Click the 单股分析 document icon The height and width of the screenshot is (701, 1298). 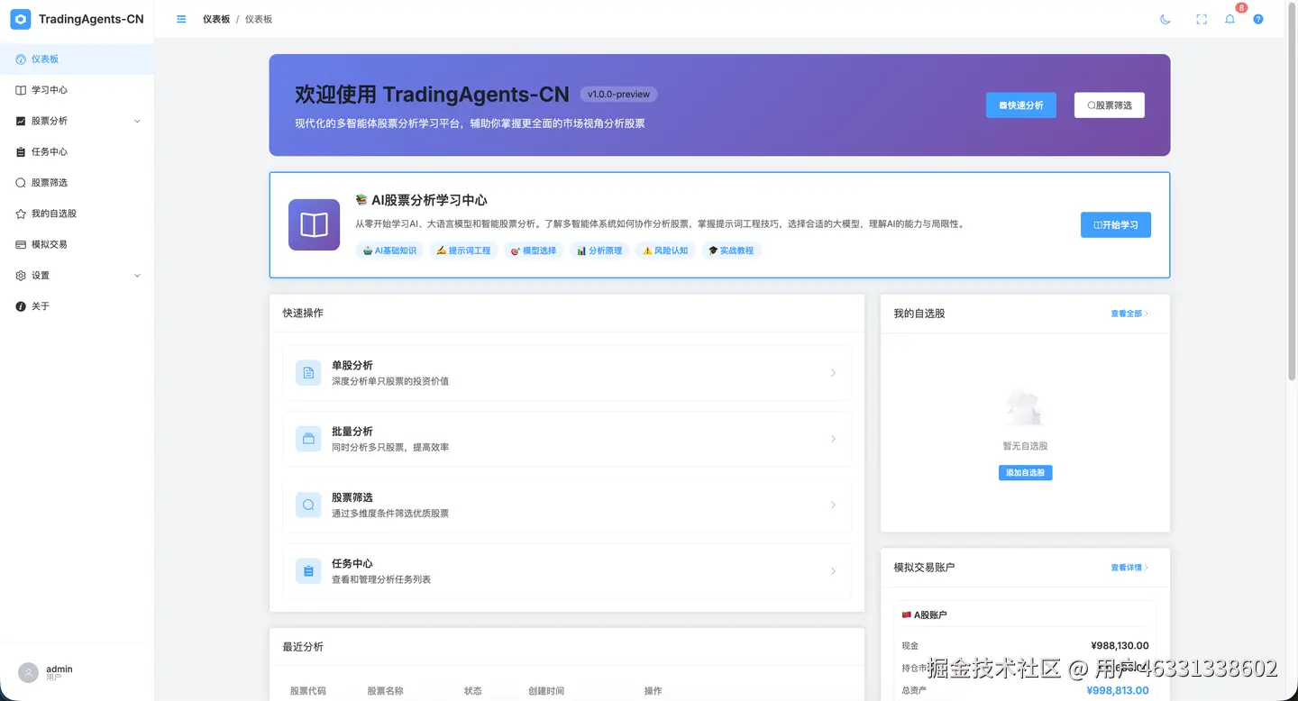point(308,372)
